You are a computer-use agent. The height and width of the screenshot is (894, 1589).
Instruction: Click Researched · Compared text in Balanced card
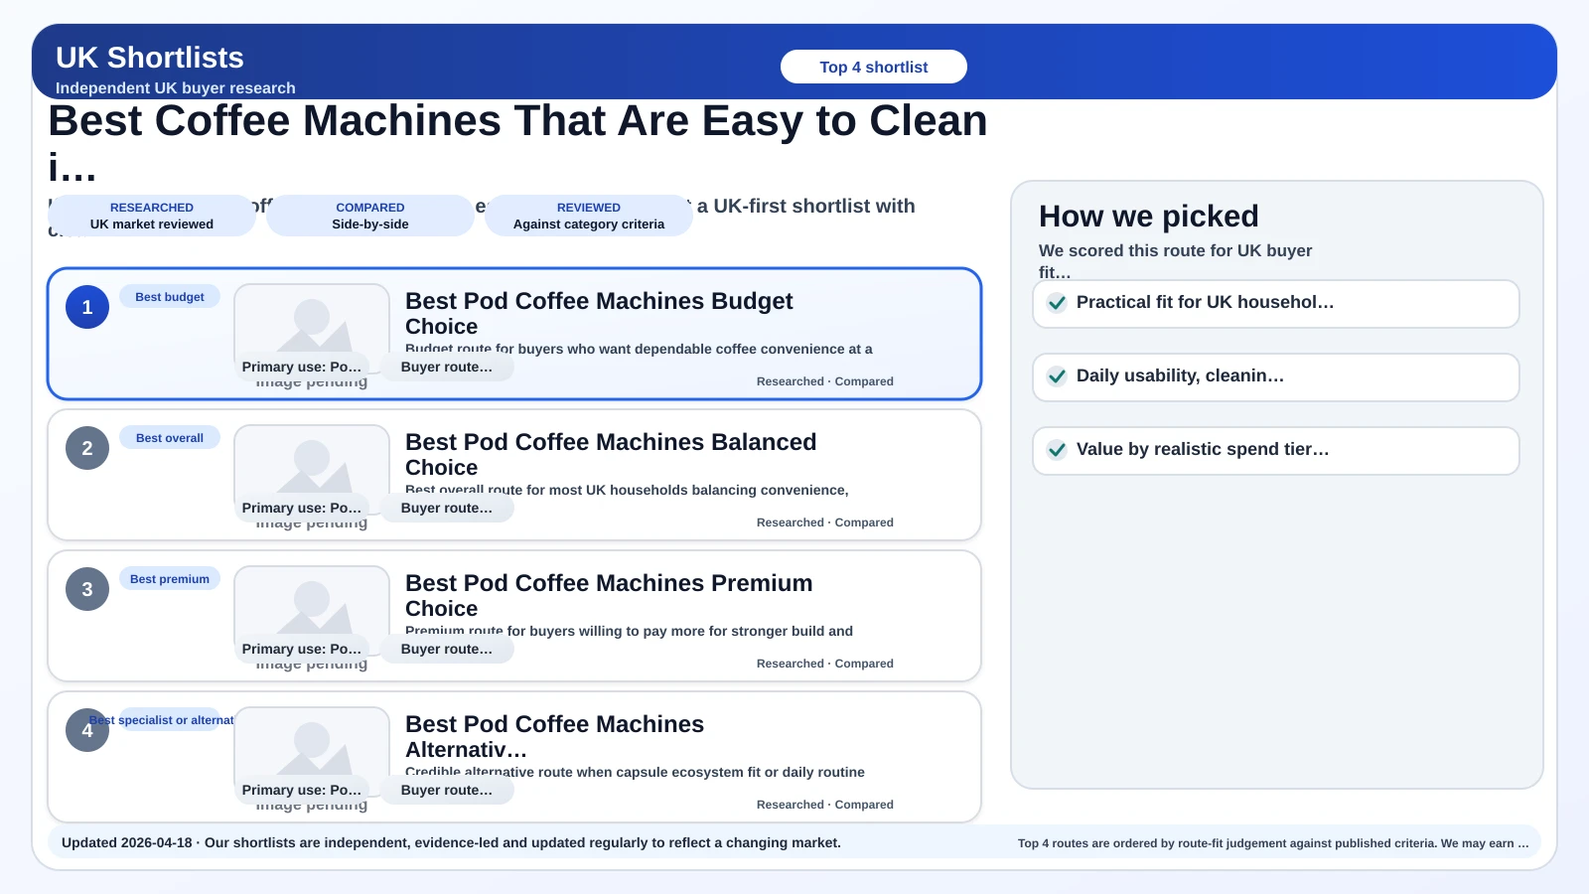(824, 522)
